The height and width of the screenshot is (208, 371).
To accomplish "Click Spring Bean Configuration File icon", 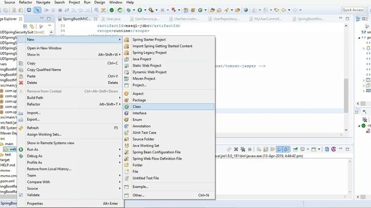I will 126,152.
